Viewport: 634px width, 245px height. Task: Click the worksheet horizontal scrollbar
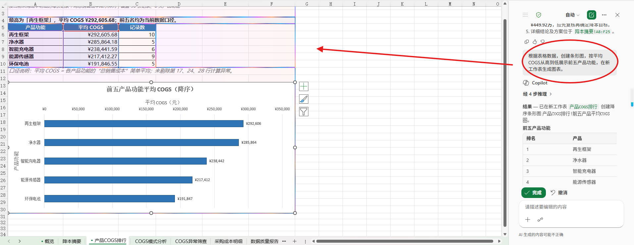pos(404,241)
